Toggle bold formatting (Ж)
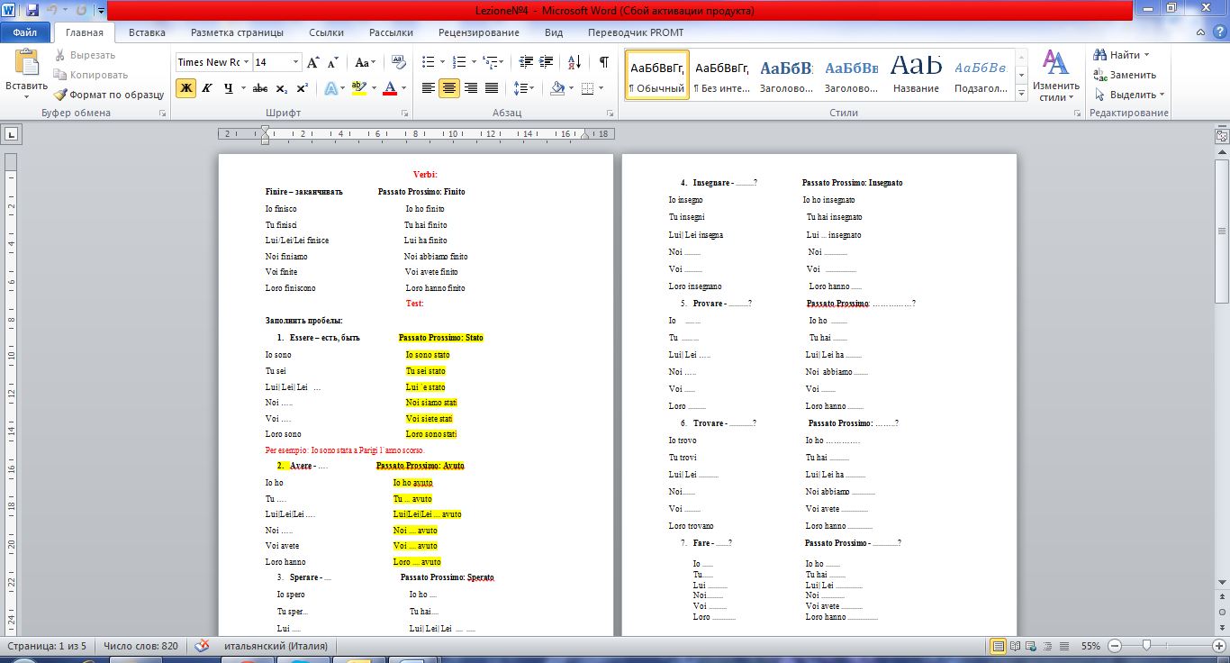Image resolution: width=1230 pixels, height=663 pixels. (x=185, y=88)
